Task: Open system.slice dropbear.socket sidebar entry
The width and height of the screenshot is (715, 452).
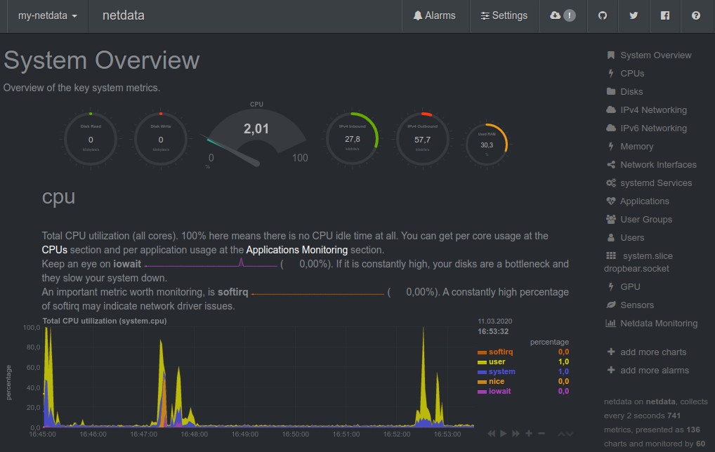Action: (638, 262)
